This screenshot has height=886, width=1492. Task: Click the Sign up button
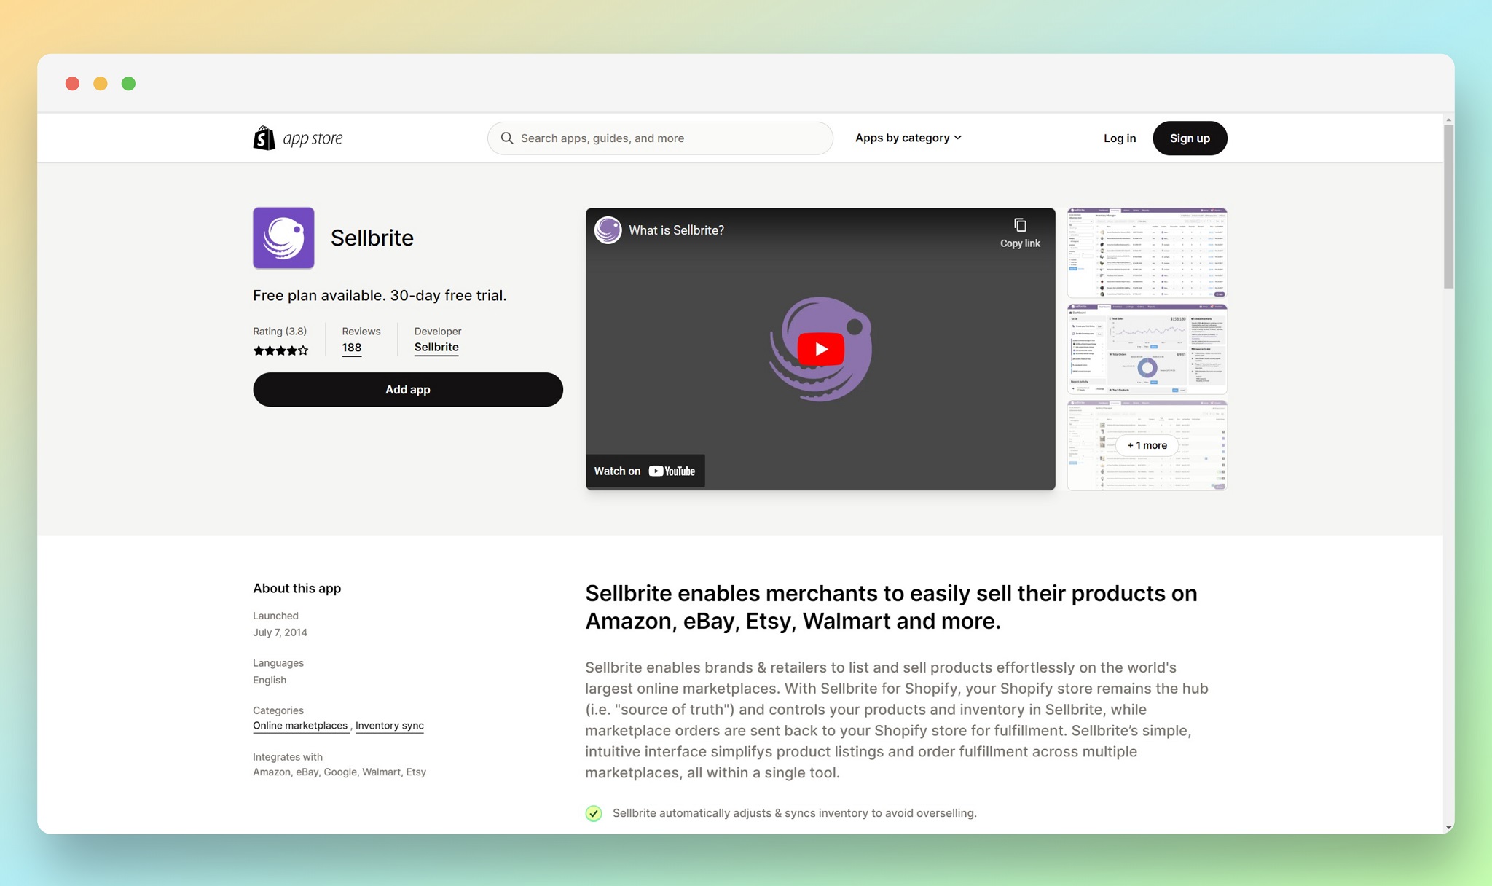coord(1189,138)
